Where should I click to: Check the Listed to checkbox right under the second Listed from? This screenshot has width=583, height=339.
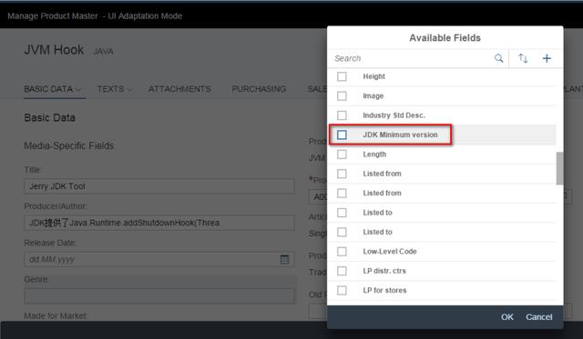click(342, 213)
